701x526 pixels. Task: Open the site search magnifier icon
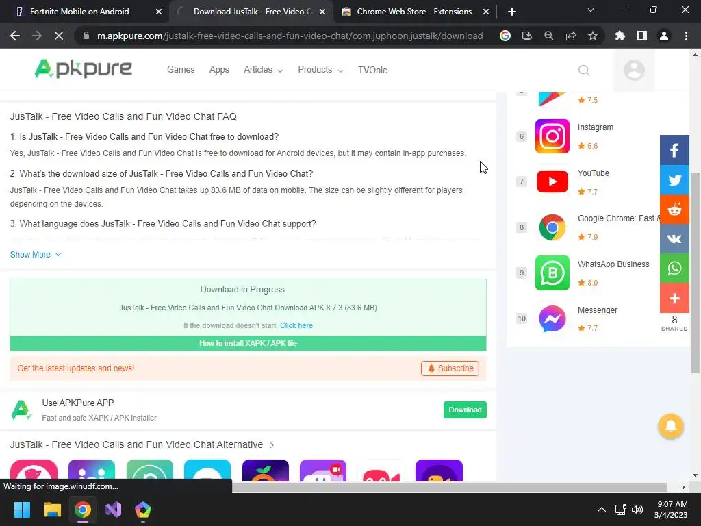583,71
